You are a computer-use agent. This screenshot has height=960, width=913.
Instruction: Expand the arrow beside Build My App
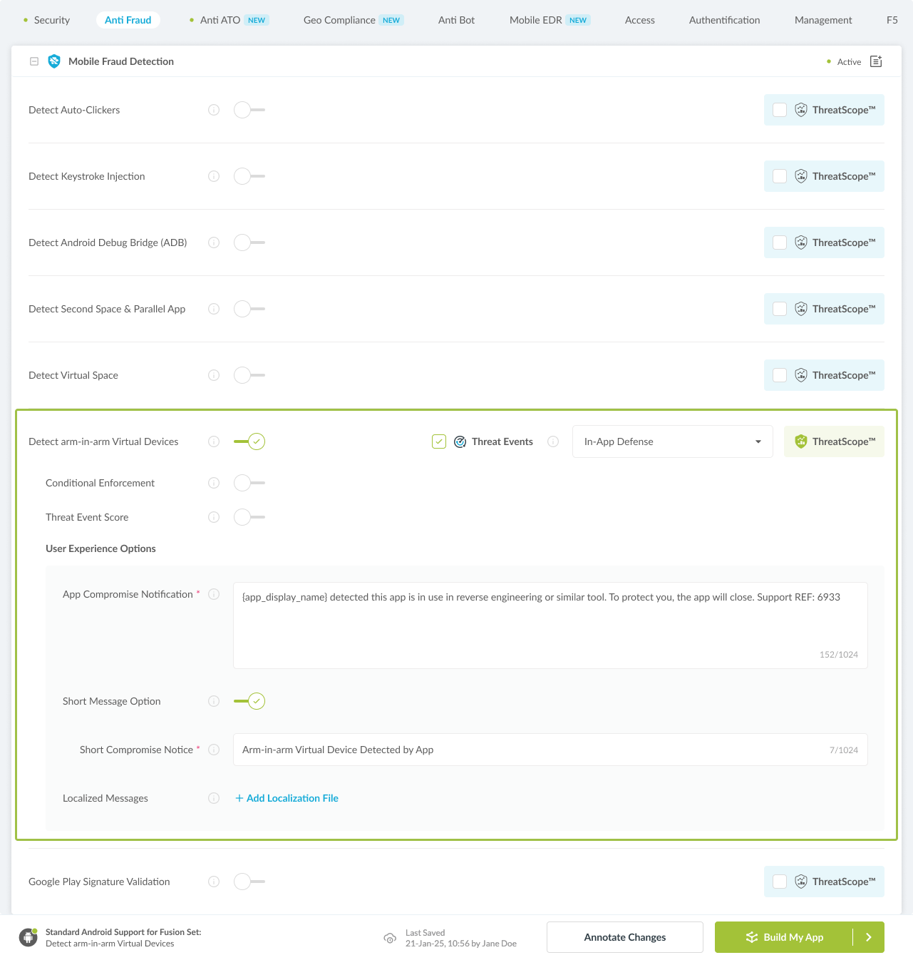pyautogui.click(x=869, y=937)
